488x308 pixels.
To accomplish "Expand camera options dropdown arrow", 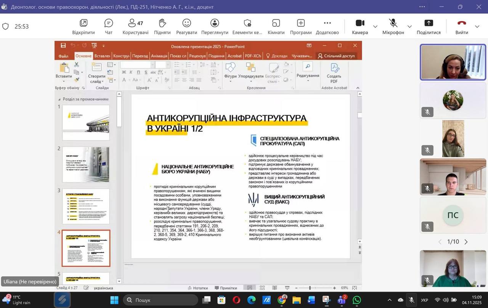I will click(375, 27).
